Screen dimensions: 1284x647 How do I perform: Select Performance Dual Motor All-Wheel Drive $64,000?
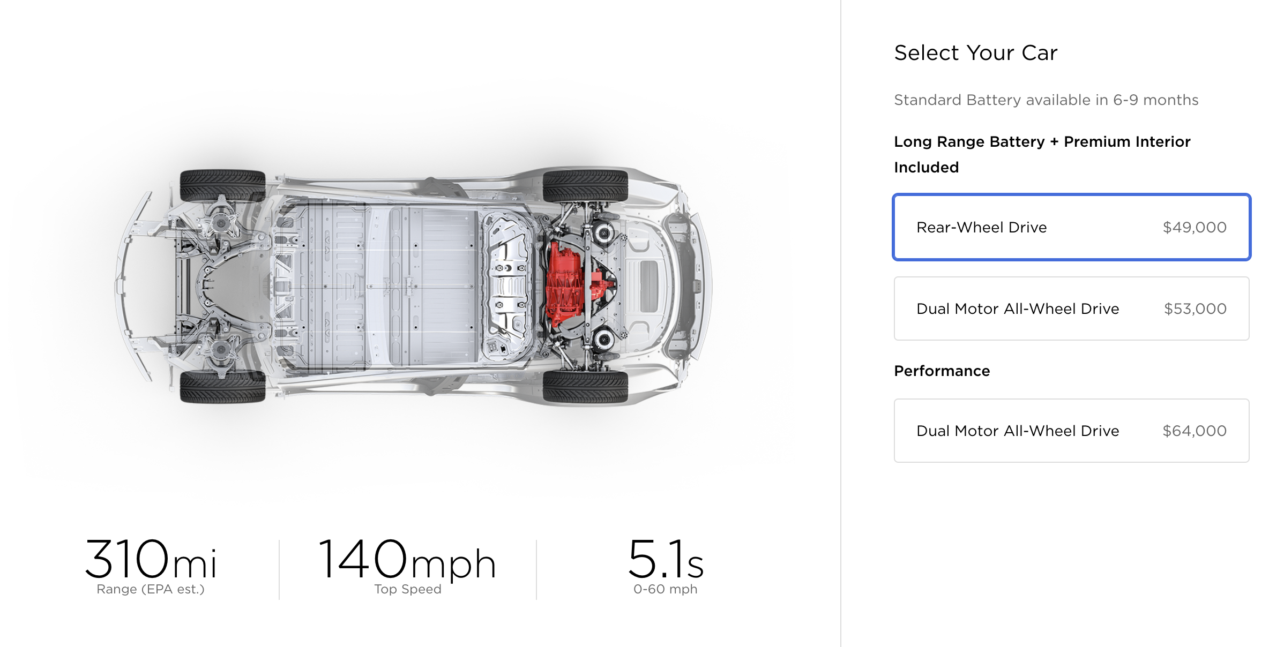click(x=1072, y=431)
